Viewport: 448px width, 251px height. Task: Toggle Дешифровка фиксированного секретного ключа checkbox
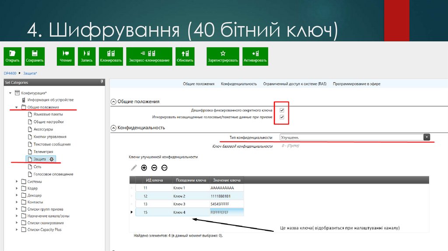pos(282,110)
